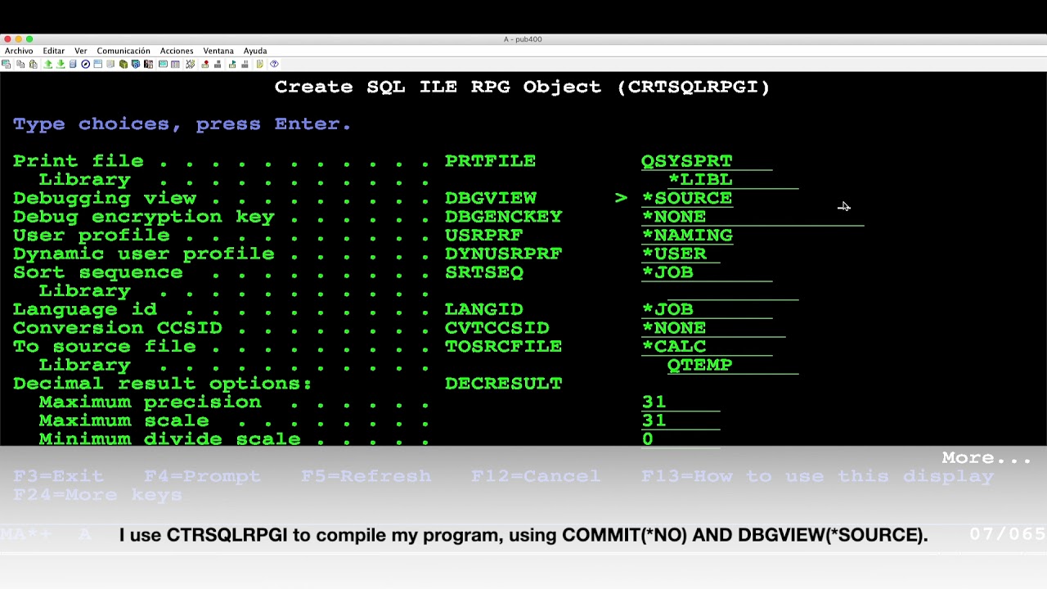Click the print screen toolbar icon

pyautogui.click(x=7, y=64)
